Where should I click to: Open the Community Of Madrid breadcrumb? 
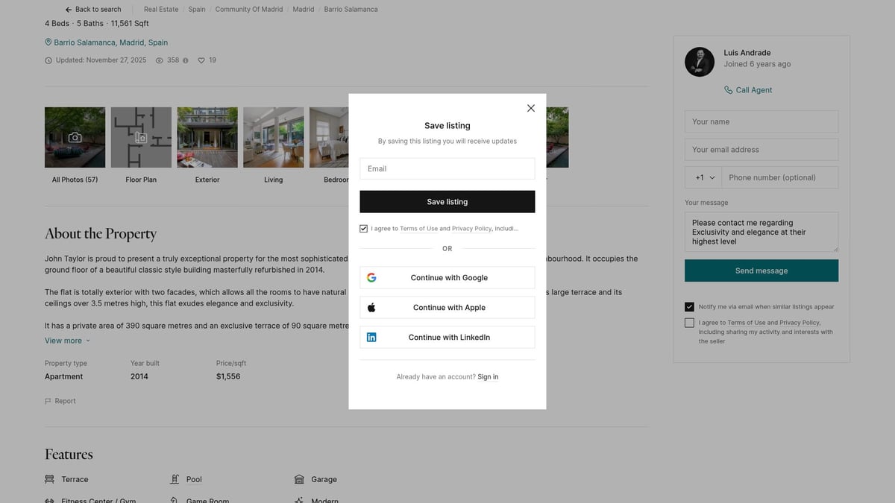click(249, 10)
